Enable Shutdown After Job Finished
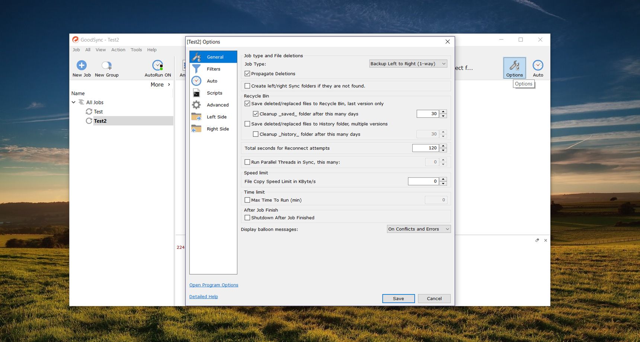The height and width of the screenshot is (342, 640). pyautogui.click(x=247, y=218)
